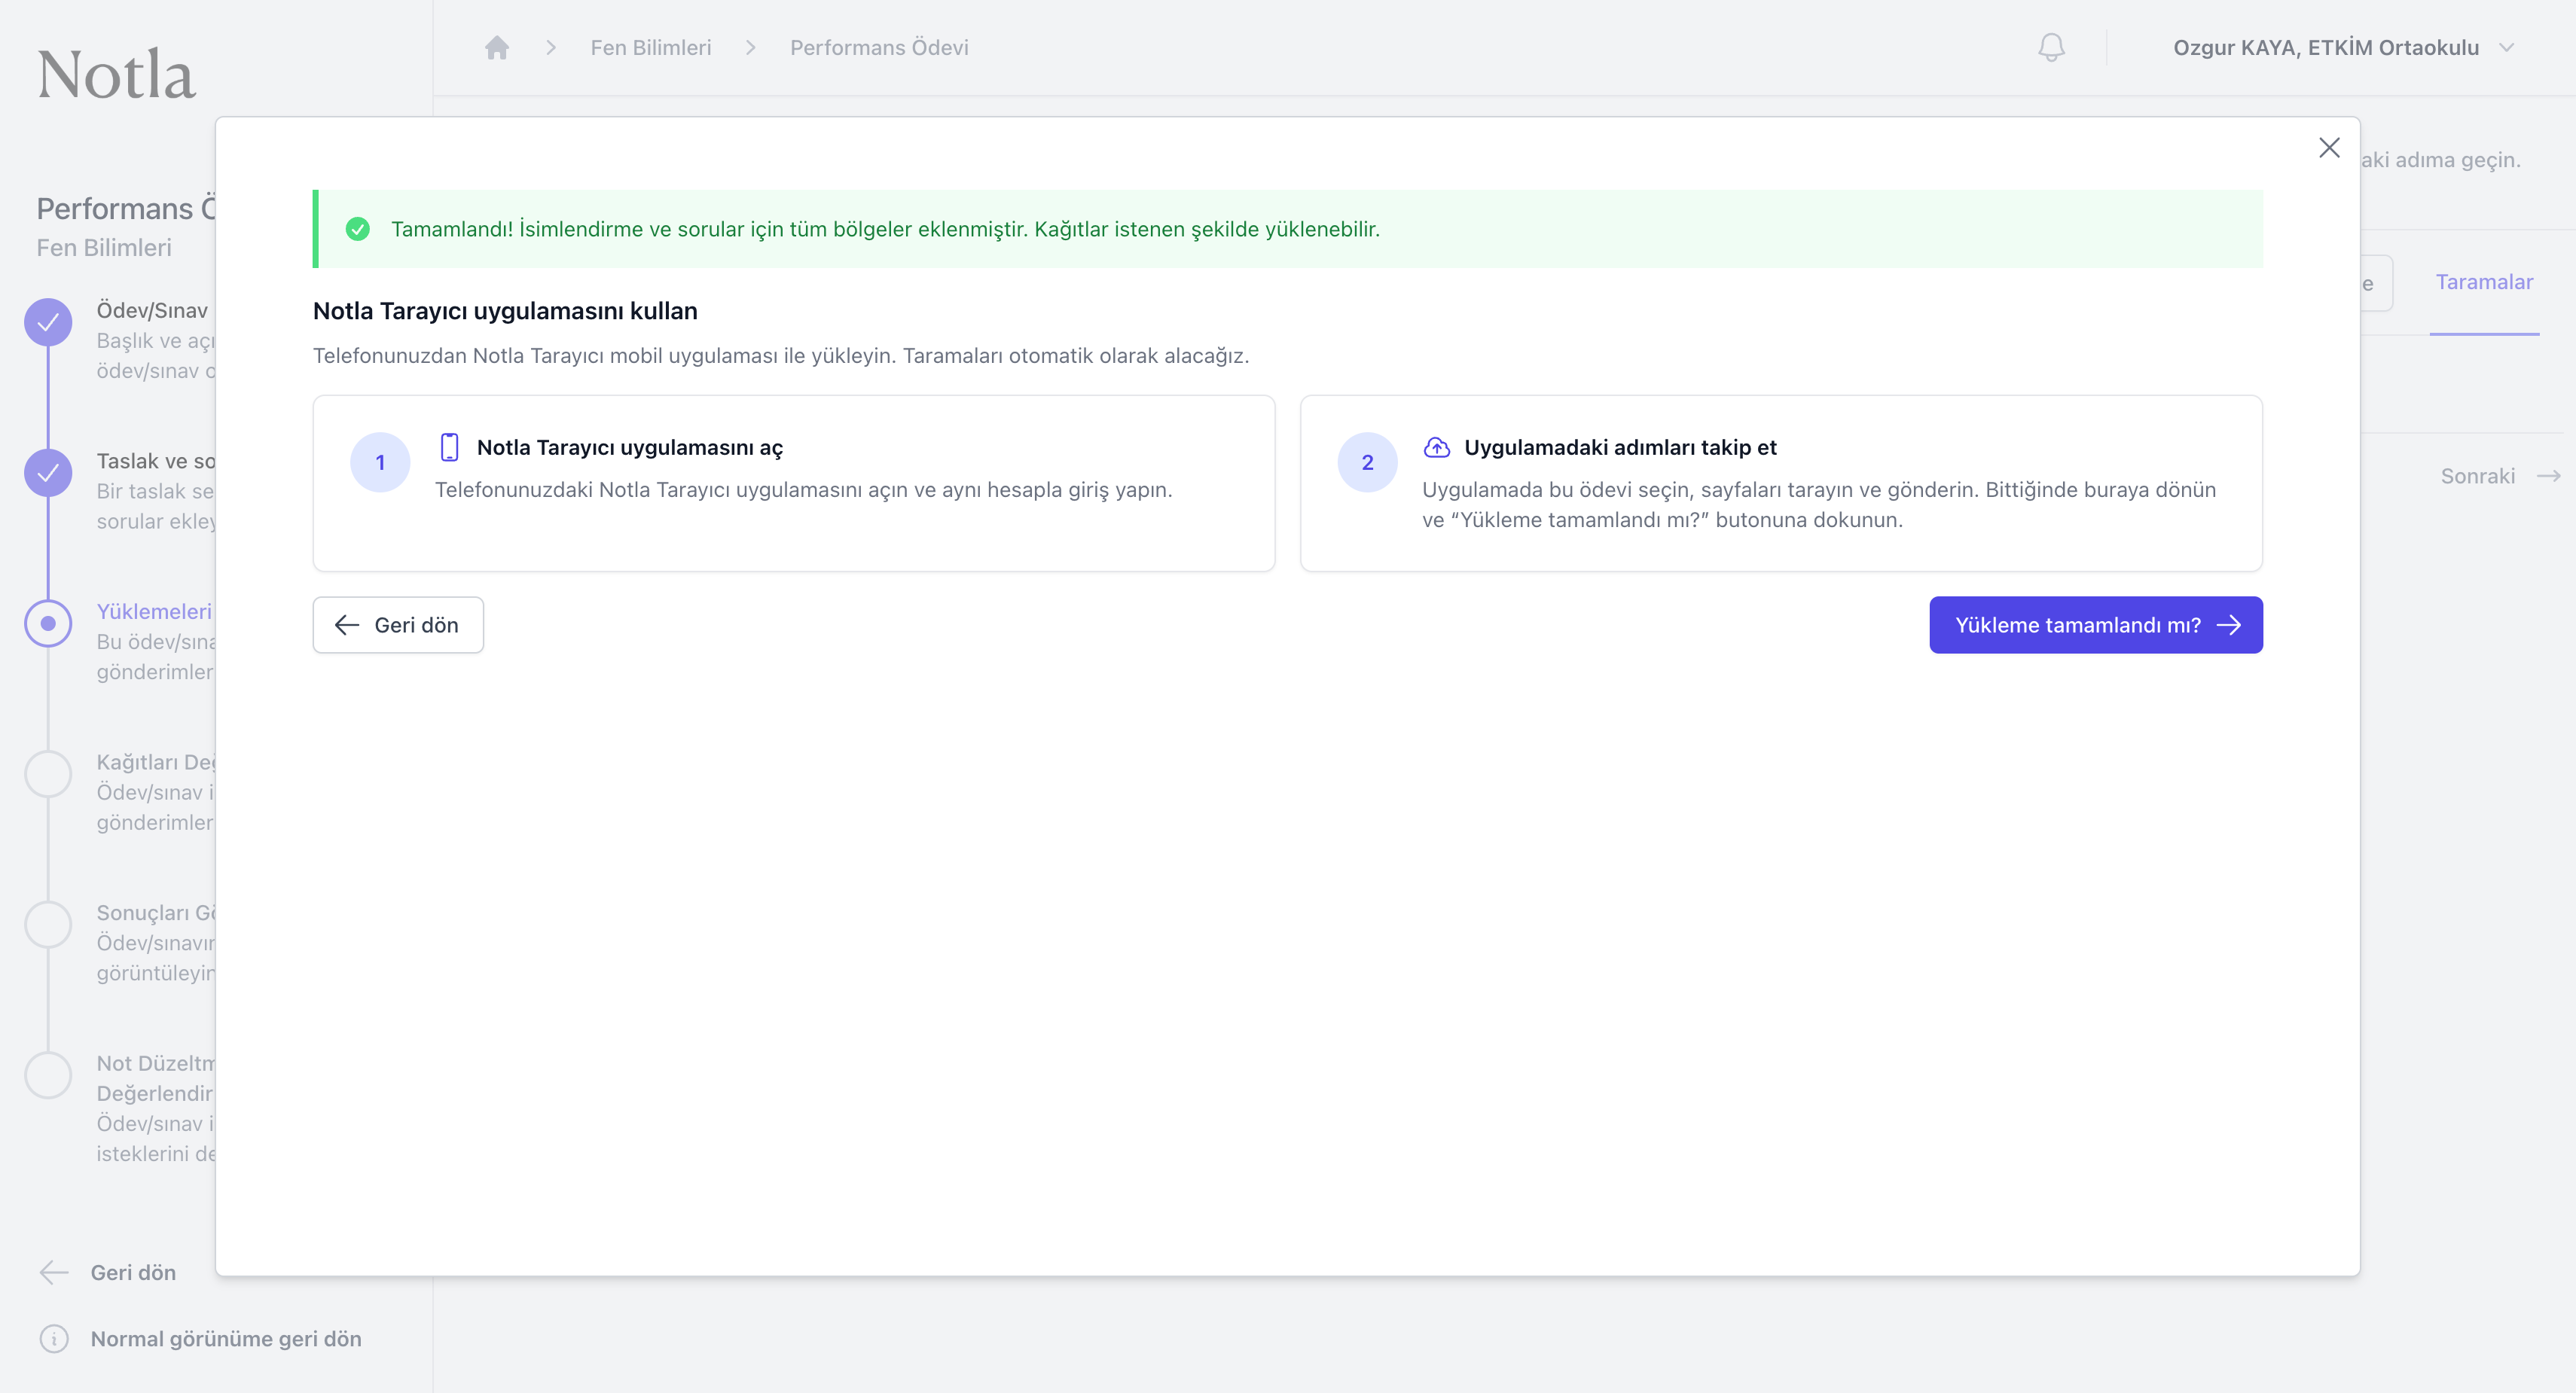Click the Taslak ve sorular step label
This screenshot has height=1393, width=2576.
[x=156, y=461]
